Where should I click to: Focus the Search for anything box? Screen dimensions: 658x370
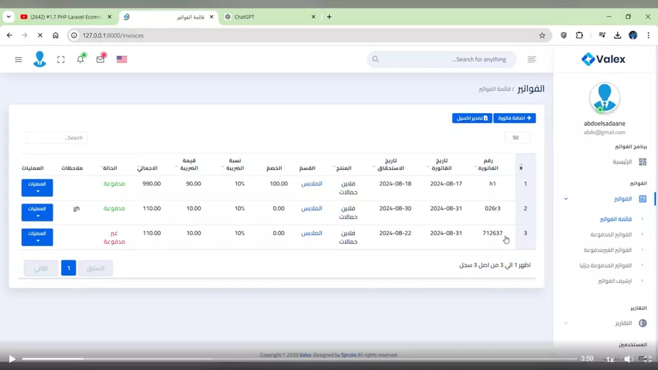[442, 60]
